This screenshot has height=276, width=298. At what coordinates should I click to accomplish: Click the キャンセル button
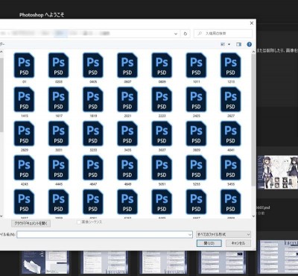click(x=238, y=243)
